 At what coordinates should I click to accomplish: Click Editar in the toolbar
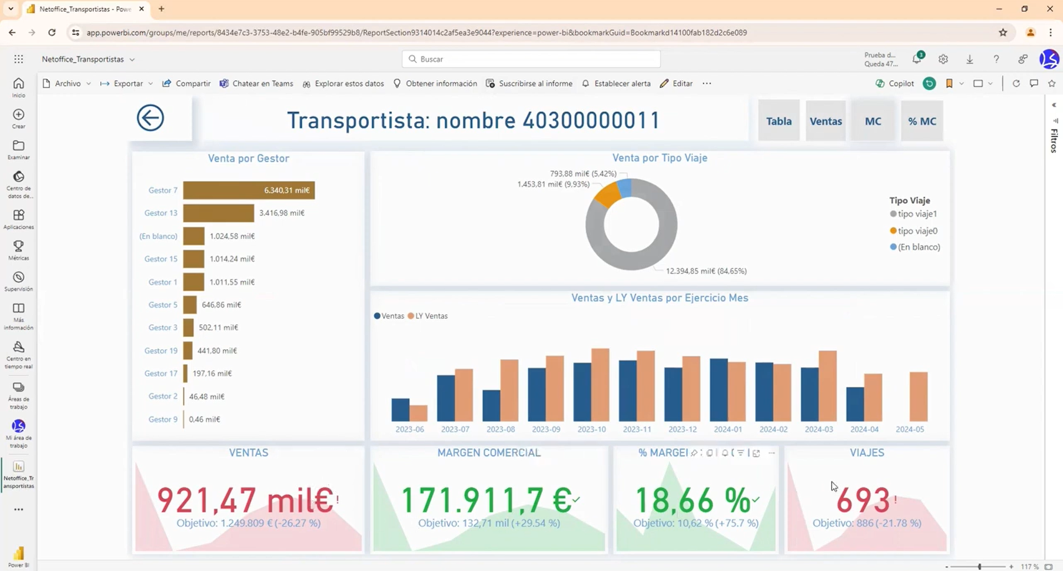coord(677,84)
